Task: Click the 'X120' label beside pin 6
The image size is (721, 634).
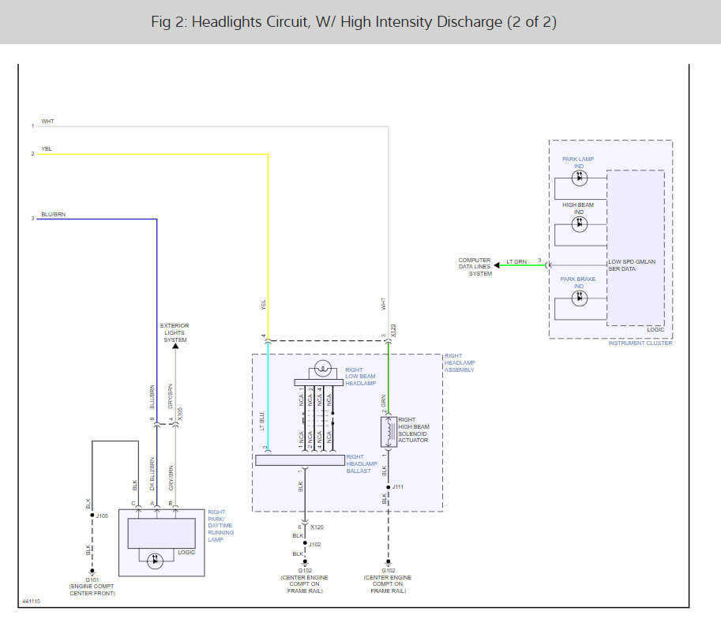Action: coord(317,527)
